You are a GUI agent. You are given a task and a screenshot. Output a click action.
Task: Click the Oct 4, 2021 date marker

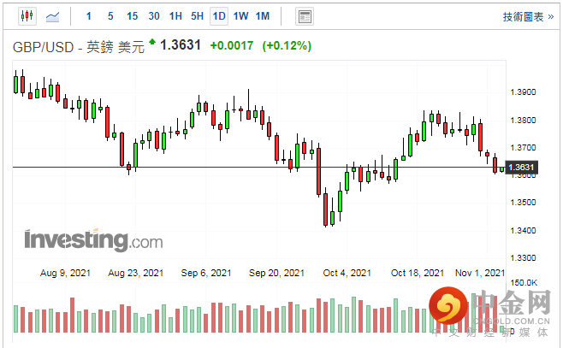coord(347,273)
